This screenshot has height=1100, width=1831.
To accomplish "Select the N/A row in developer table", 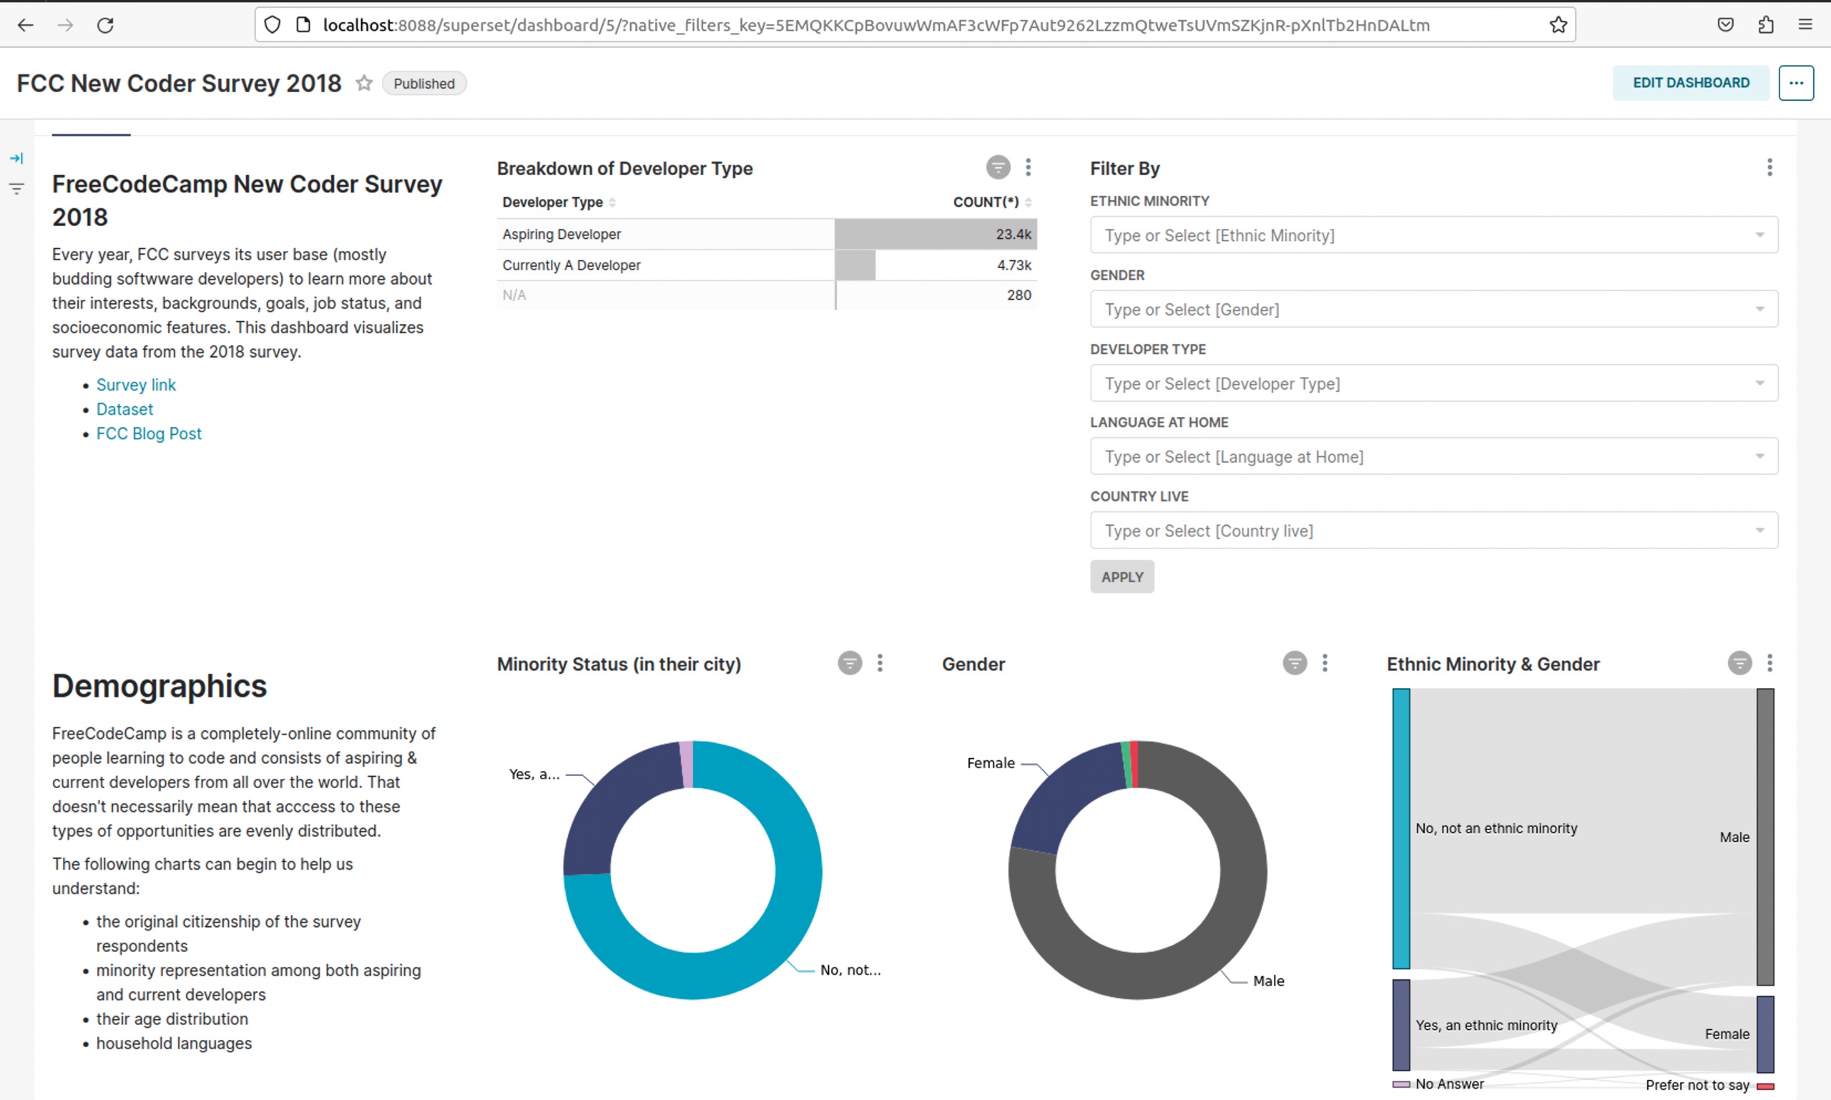I will click(x=767, y=295).
